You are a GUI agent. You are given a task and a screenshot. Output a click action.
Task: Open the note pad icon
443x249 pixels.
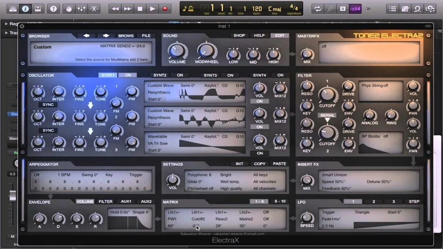point(405,9)
